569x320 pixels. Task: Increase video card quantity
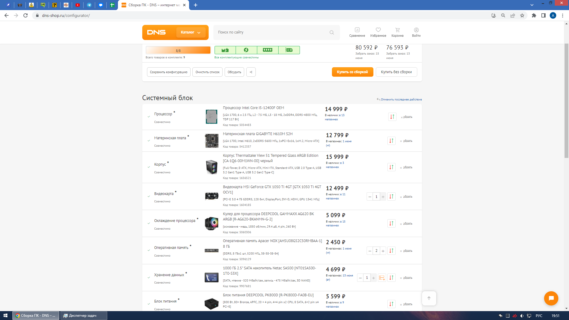[383, 196]
